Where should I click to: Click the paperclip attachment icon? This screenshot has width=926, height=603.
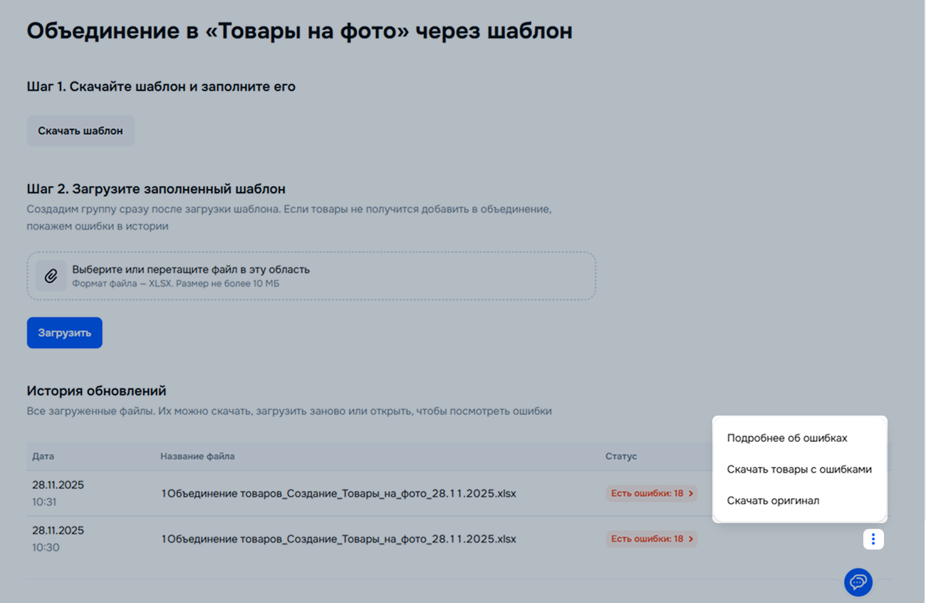(51, 276)
